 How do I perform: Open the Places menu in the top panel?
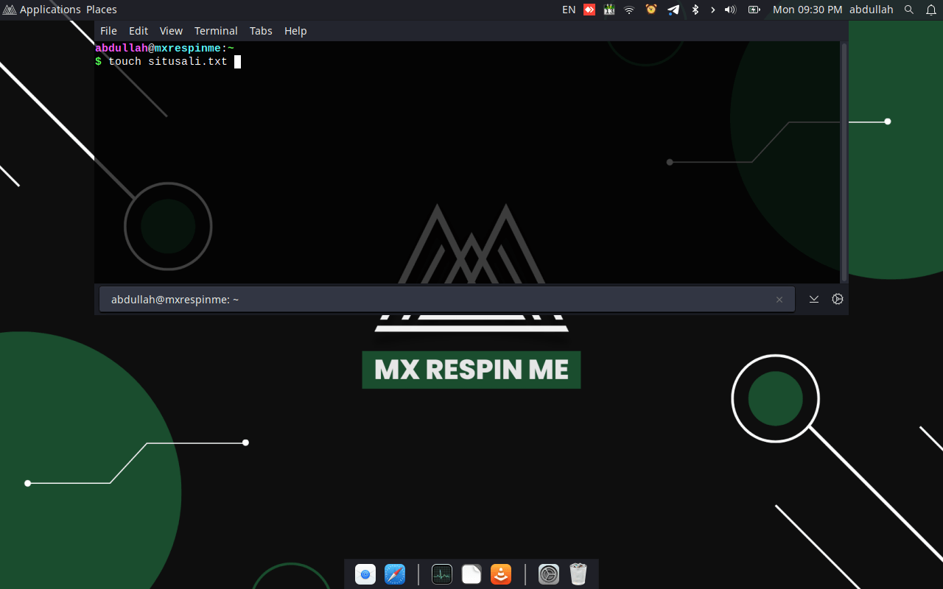click(102, 10)
